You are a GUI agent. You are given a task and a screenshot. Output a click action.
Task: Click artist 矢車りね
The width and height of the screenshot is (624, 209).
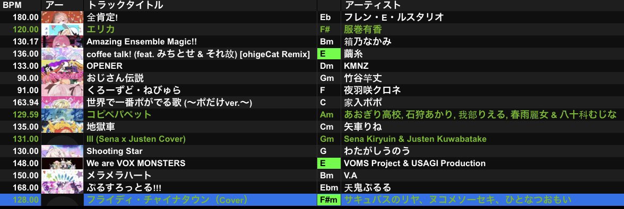click(362, 126)
